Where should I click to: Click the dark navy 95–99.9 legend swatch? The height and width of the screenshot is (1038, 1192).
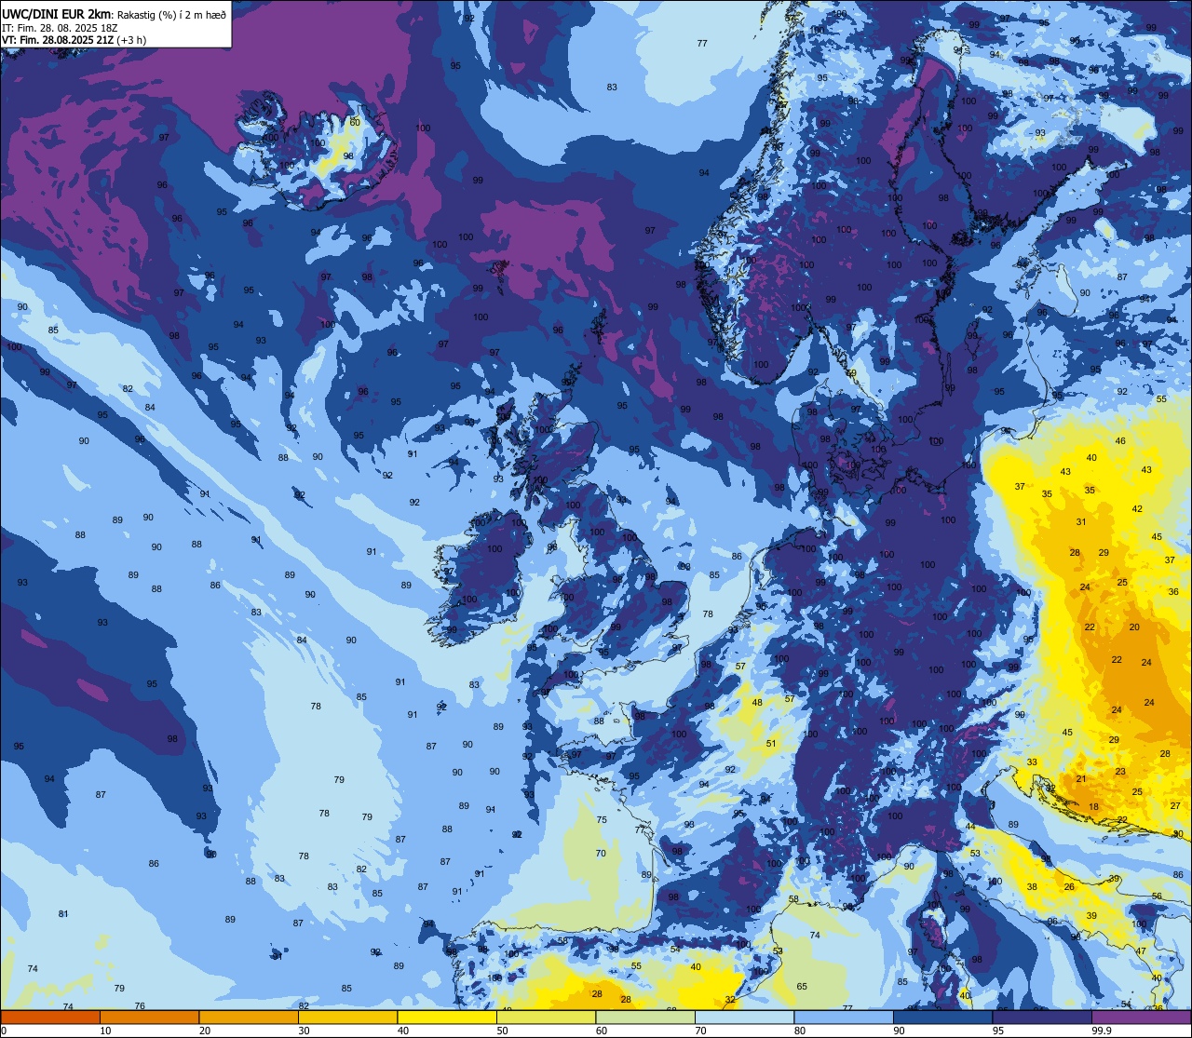pyautogui.click(x=1042, y=1017)
